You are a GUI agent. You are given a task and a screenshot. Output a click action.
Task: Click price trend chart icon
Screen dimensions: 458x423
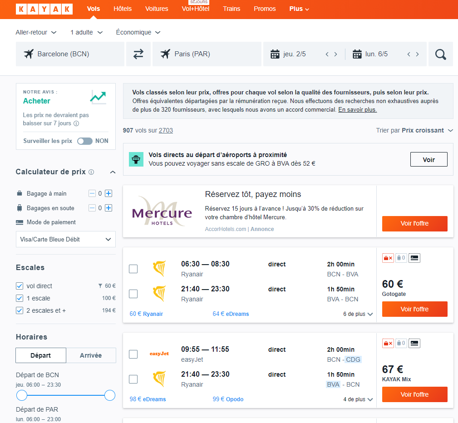(x=98, y=97)
